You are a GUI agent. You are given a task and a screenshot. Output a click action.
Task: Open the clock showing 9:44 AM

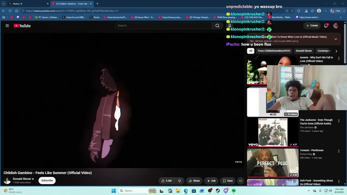(x=339, y=191)
